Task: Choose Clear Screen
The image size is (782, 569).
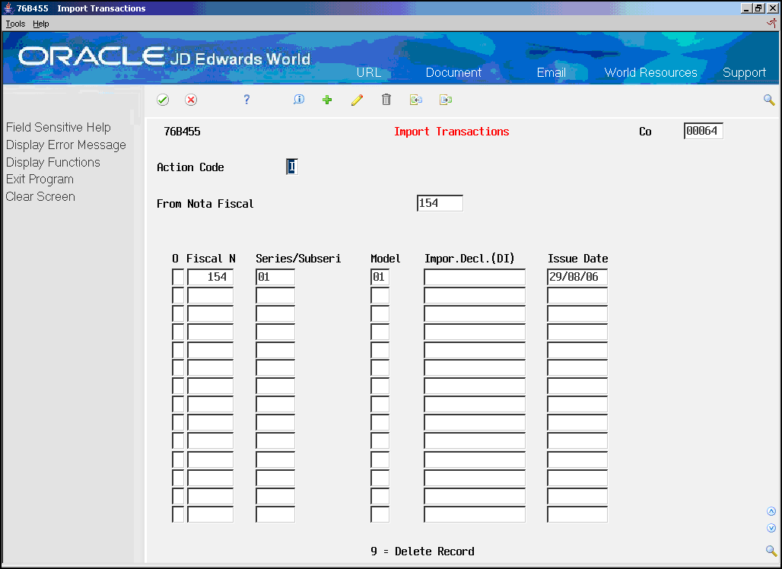Action: (x=40, y=197)
